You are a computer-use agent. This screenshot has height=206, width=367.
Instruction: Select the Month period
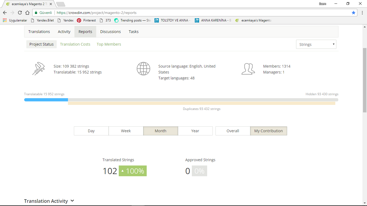161,131
